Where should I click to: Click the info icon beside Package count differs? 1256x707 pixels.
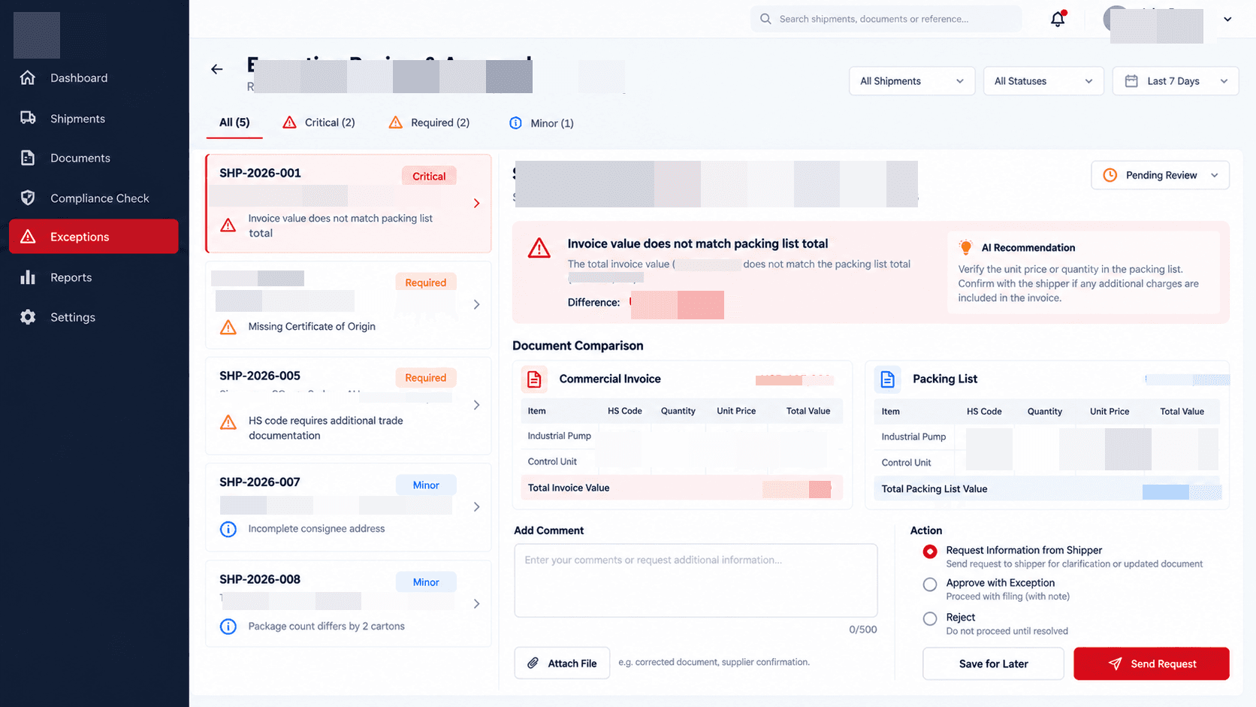(x=228, y=627)
